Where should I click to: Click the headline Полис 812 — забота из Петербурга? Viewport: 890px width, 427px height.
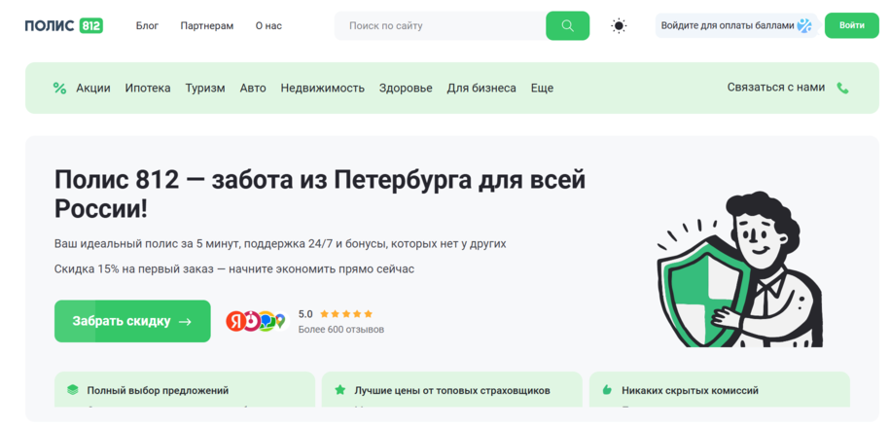pos(320,195)
